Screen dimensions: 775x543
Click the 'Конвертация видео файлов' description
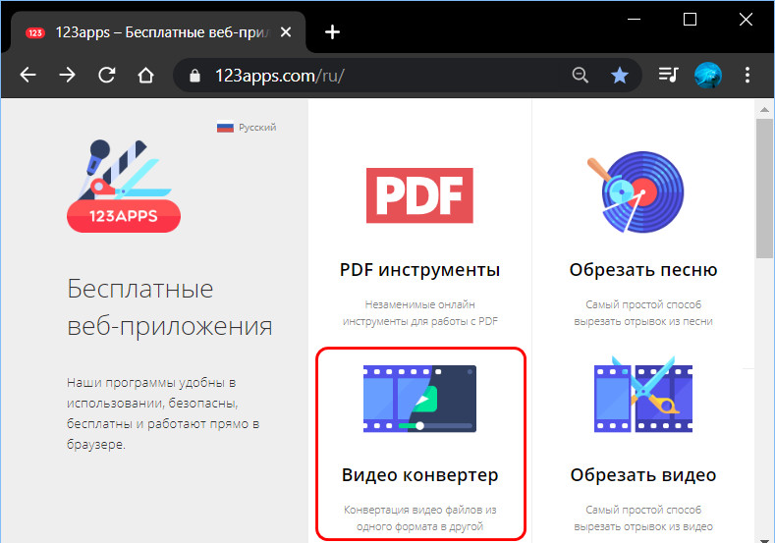click(x=419, y=517)
